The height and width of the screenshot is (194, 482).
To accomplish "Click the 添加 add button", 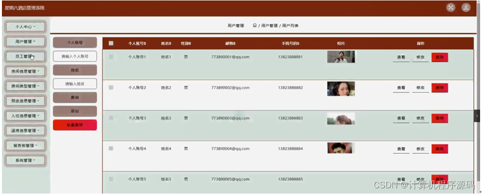I will 75,111.
